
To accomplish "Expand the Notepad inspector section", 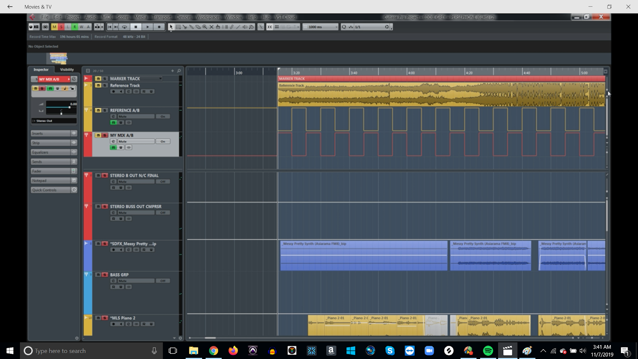I will point(54,180).
